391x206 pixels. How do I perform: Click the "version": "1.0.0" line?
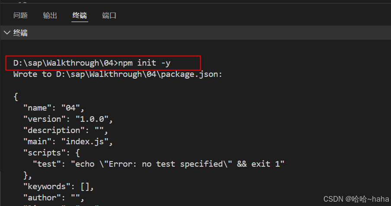[x=68, y=119]
